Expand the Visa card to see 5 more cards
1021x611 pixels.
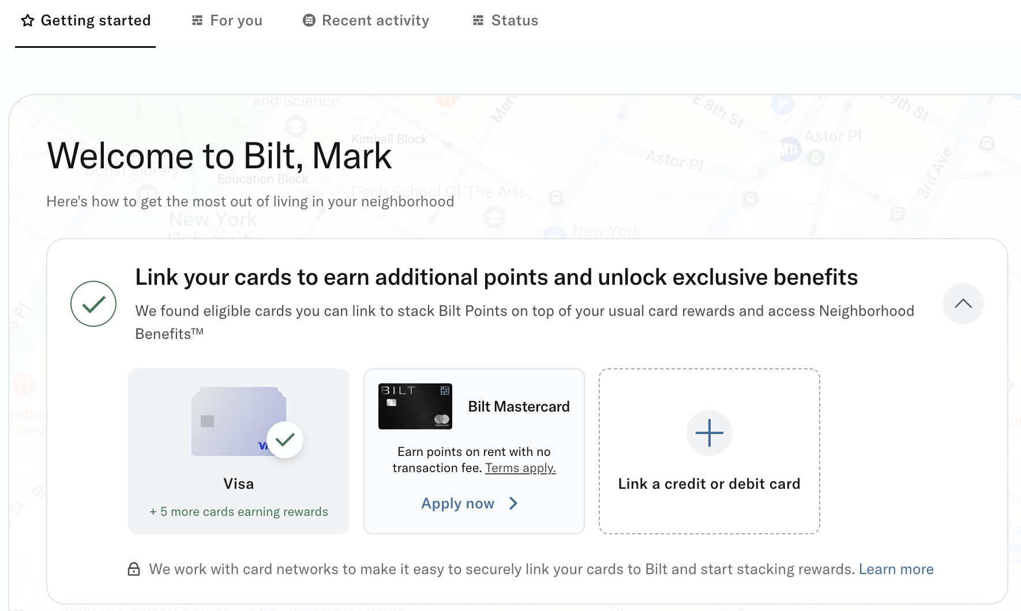(x=238, y=511)
